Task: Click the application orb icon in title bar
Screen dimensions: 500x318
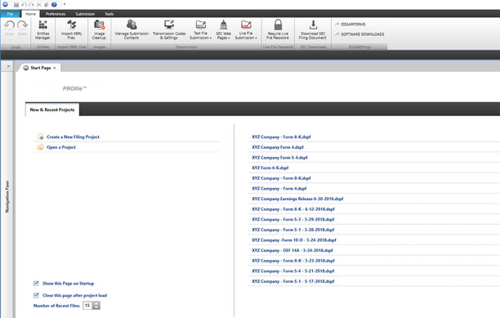Action: pos(5,4)
